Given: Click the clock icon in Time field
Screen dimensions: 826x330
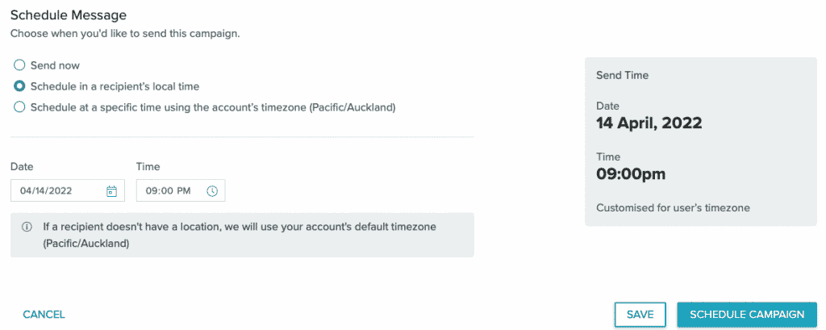Looking at the screenshot, I should [212, 191].
